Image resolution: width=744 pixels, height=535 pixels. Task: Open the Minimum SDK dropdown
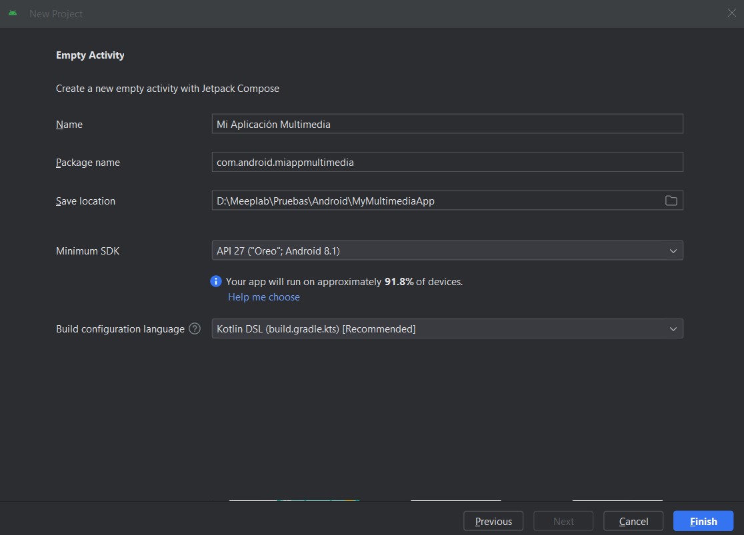(447, 251)
